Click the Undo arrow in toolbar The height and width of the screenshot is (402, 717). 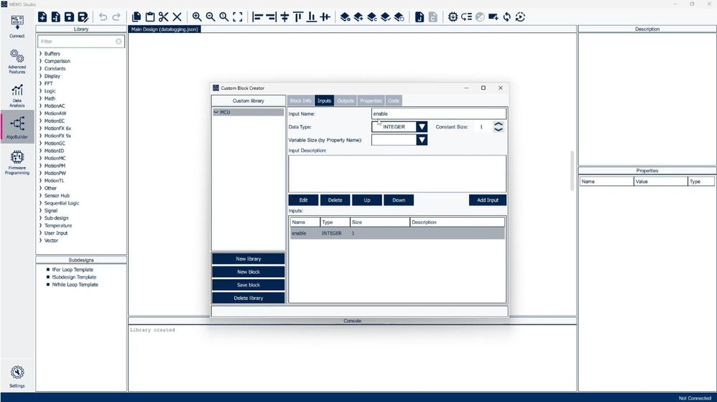(103, 17)
